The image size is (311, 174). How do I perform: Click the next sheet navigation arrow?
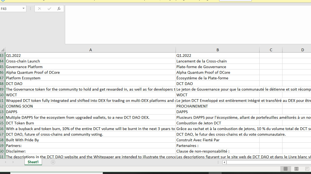[13, 162]
